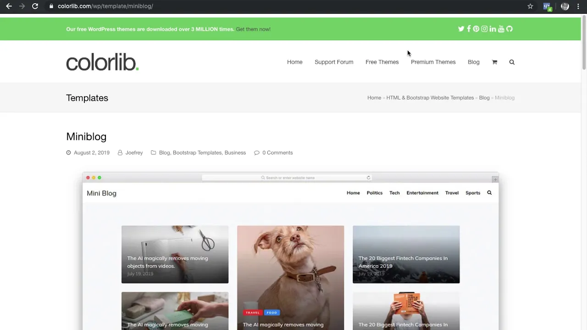Click the browser forward arrow
Viewport: 587px width, 330px height.
(22, 6)
